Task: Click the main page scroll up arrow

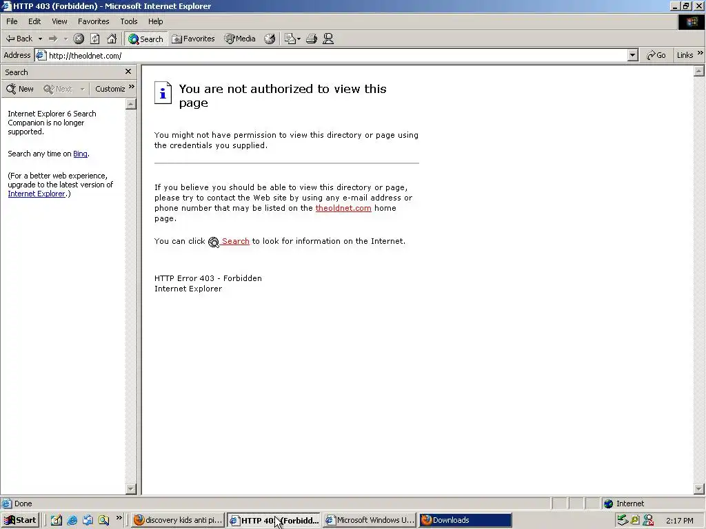Action: click(699, 71)
